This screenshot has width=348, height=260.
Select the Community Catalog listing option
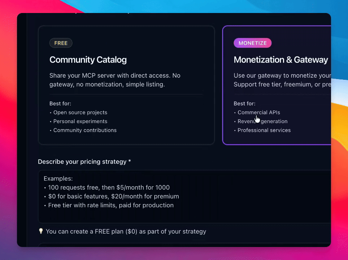coord(126,85)
